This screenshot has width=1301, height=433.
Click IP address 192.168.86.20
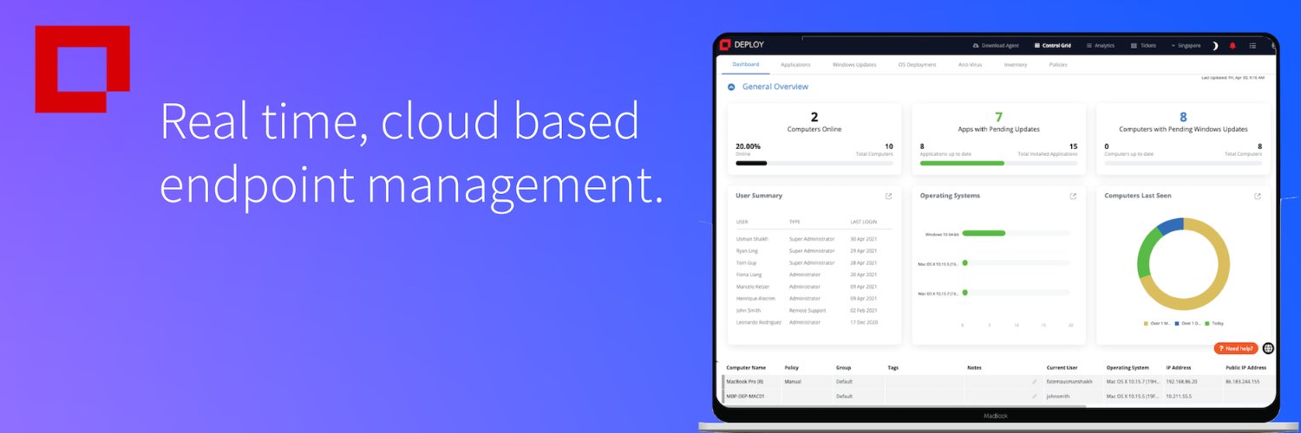tap(1182, 382)
